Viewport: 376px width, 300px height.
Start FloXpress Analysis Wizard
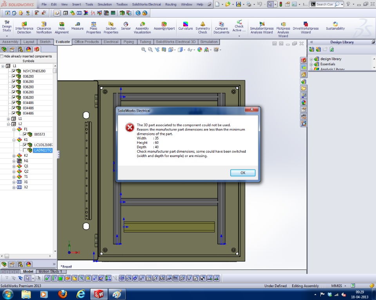[x=283, y=29]
